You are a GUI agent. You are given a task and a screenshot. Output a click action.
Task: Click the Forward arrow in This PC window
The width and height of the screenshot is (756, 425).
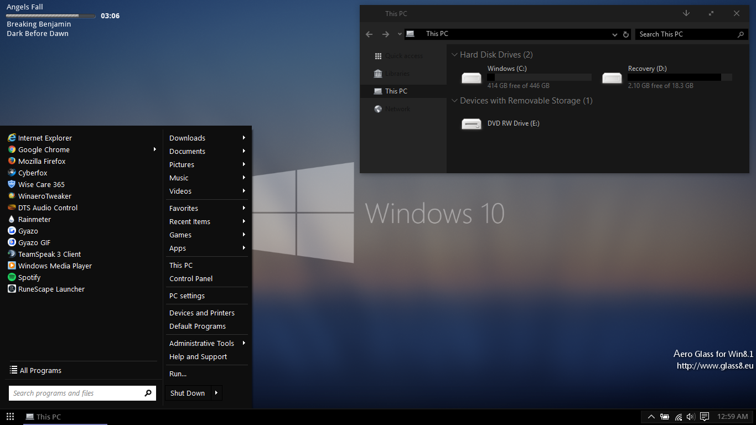[386, 34]
